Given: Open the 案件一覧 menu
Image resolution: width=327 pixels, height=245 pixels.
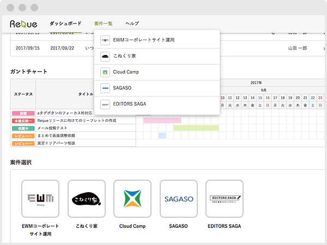Looking at the screenshot, I should click(x=103, y=23).
